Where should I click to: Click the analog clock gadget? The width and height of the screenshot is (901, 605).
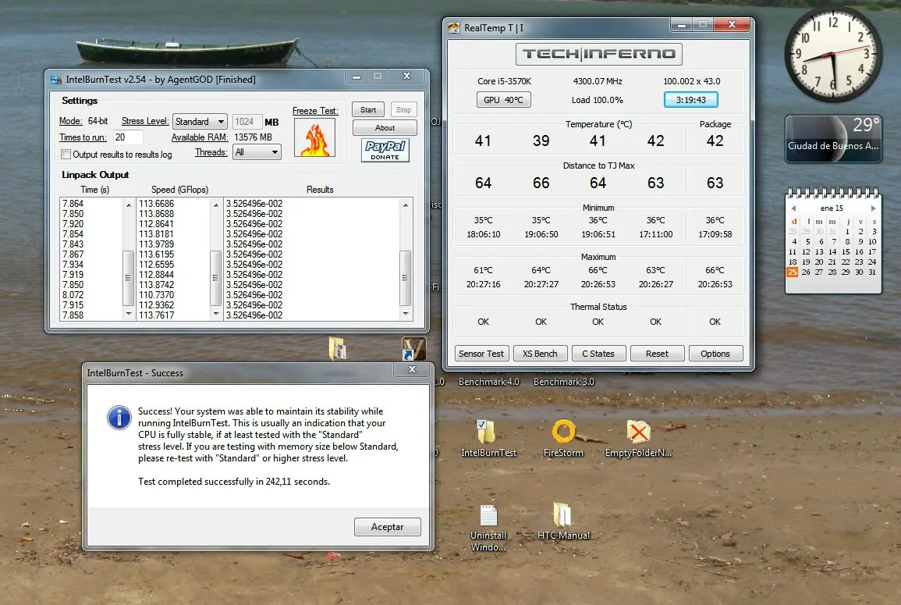832,54
